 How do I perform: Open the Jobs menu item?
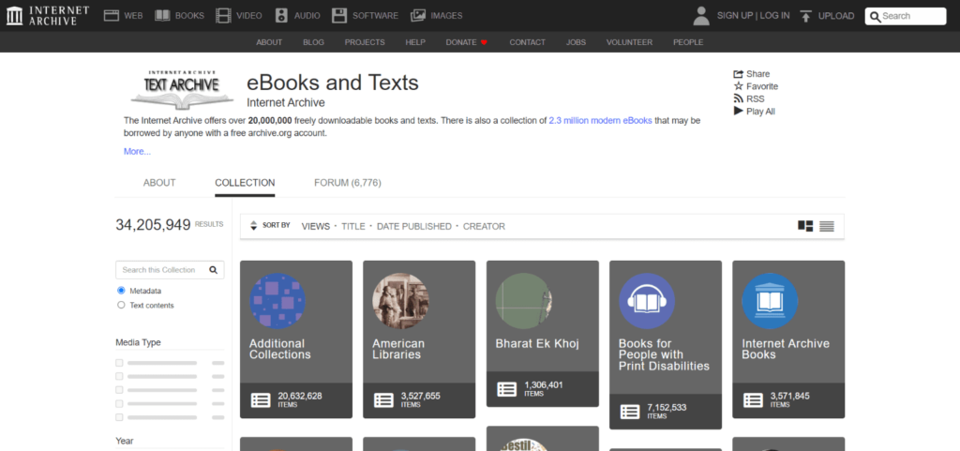click(x=577, y=42)
